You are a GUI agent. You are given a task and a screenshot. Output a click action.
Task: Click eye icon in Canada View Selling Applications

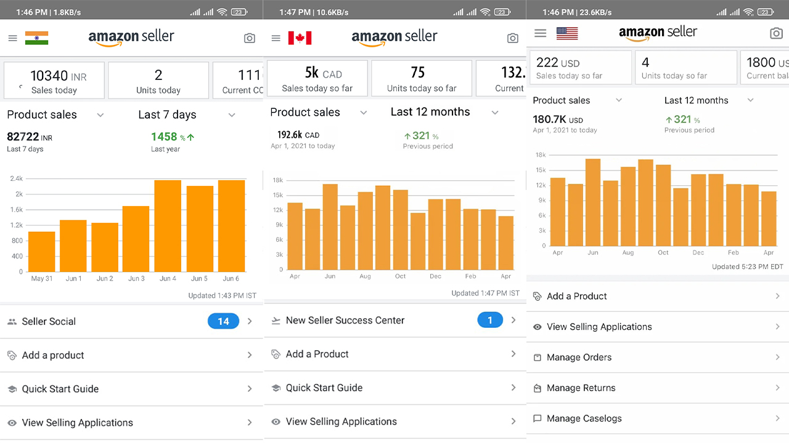click(276, 421)
